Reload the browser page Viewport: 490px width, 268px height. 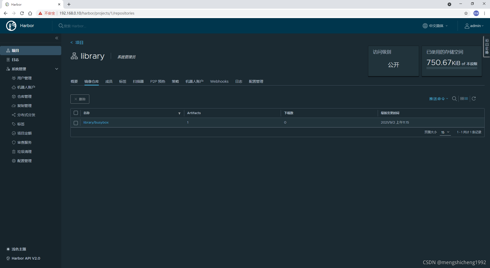coord(22,13)
